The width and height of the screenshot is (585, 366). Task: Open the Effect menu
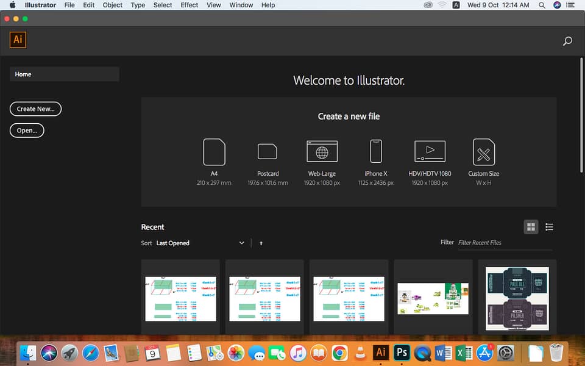coord(189,5)
